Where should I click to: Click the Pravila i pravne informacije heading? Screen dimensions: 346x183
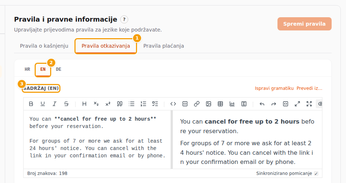pyautogui.click(x=66, y=19)
